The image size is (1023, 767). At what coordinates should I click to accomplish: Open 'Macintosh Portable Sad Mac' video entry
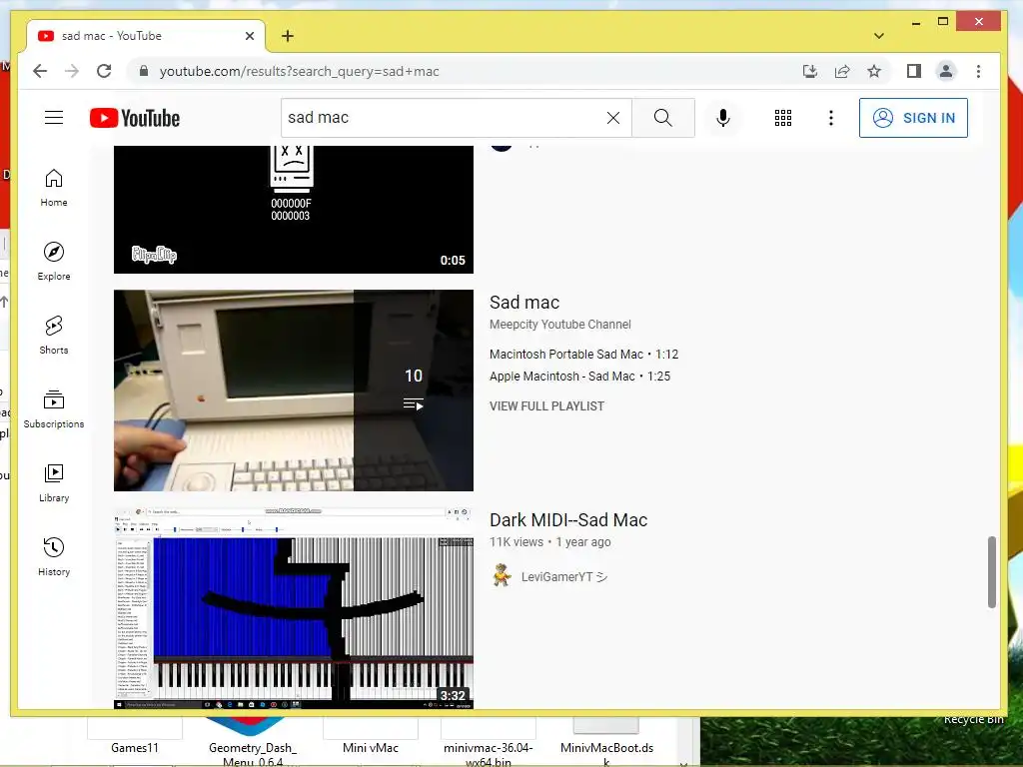pyautogui.click(x=583, y=355)
